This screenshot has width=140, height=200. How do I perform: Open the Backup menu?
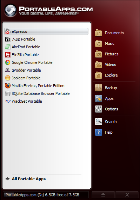point(106,88)
